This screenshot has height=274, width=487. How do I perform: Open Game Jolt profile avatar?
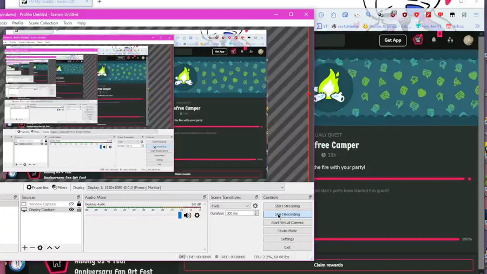pyautogui.click(x=469, y=40)
